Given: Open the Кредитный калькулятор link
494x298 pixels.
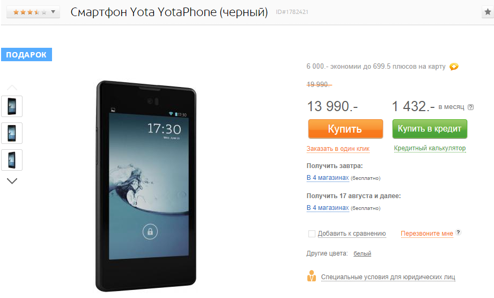Looking at the screenshot, I should 430,148.
